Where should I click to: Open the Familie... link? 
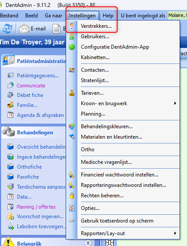(x=27, y=105)
